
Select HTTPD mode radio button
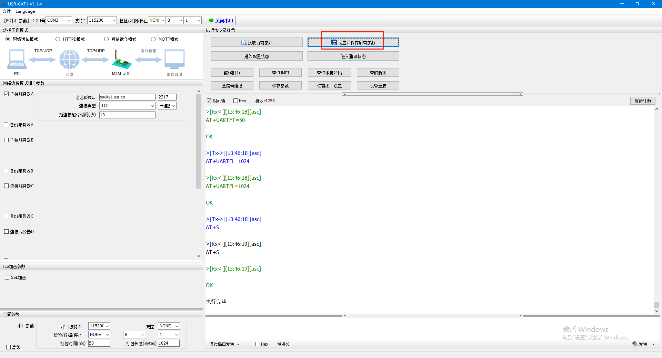click(x=58, y=39)
